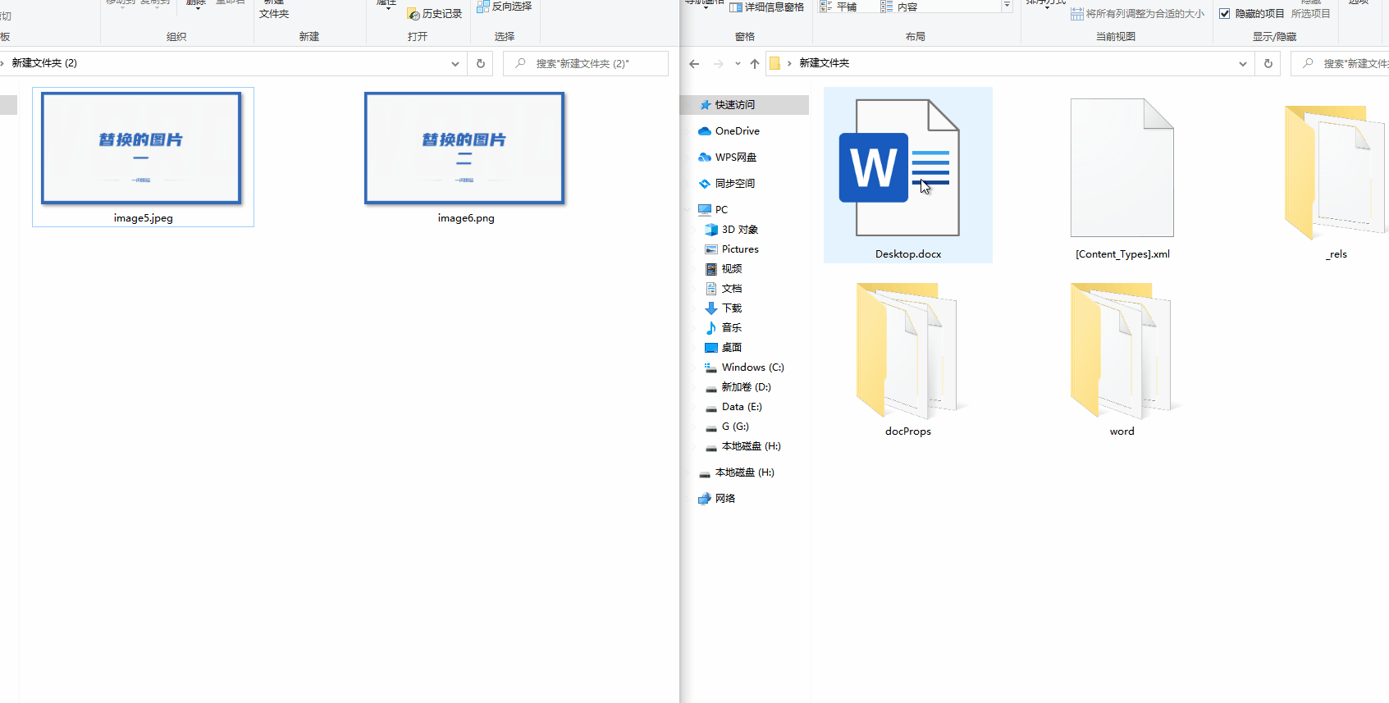Click the Windows (C:) drive icon
This screenshot has width=1389, height=703.
point(711,367)
